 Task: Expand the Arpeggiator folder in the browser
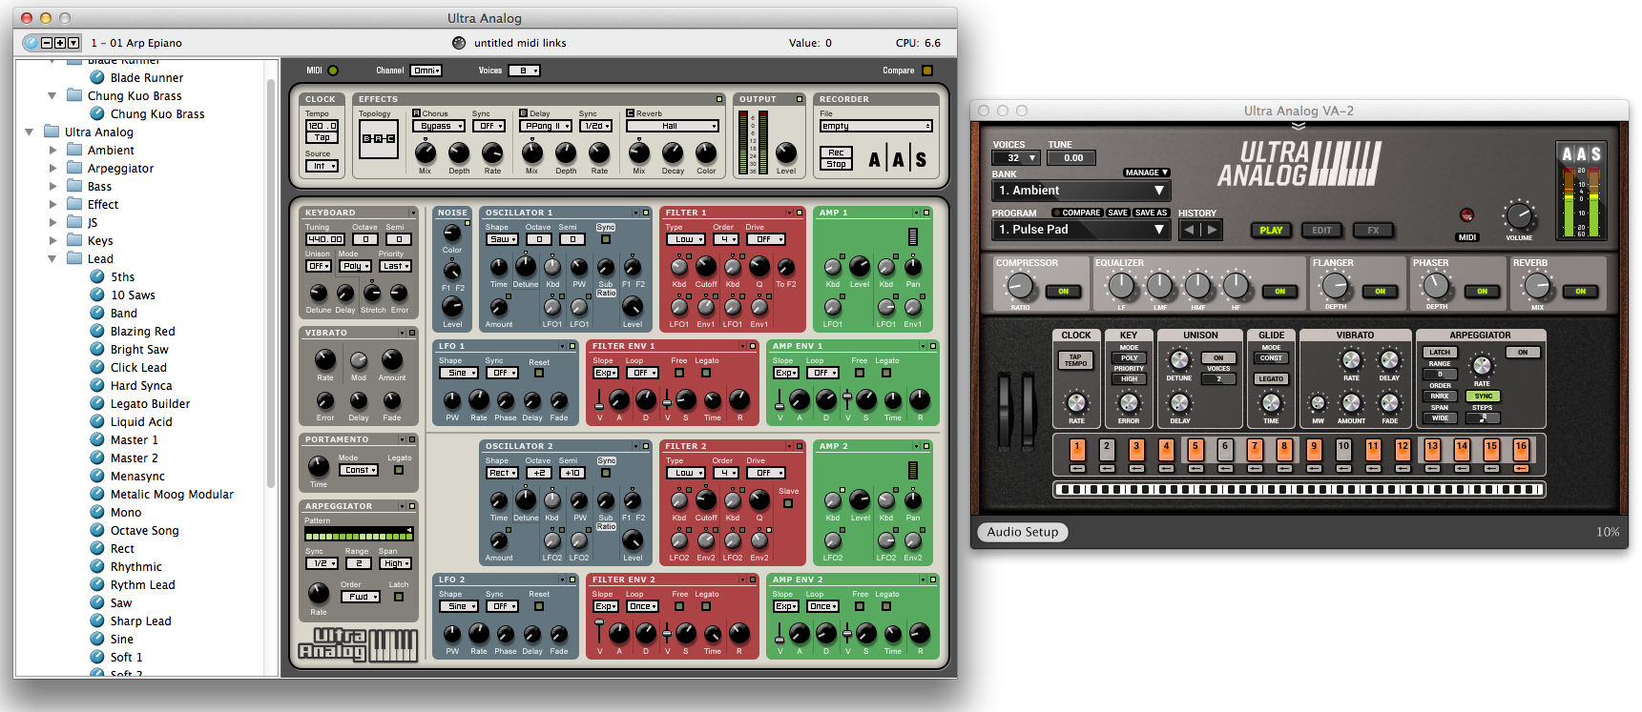(53, 169)
